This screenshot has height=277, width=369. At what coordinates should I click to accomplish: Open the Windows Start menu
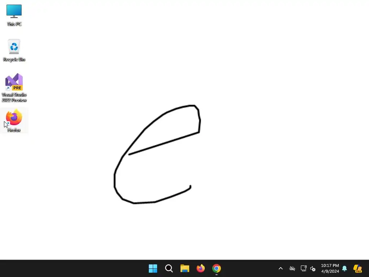[153, 268]
